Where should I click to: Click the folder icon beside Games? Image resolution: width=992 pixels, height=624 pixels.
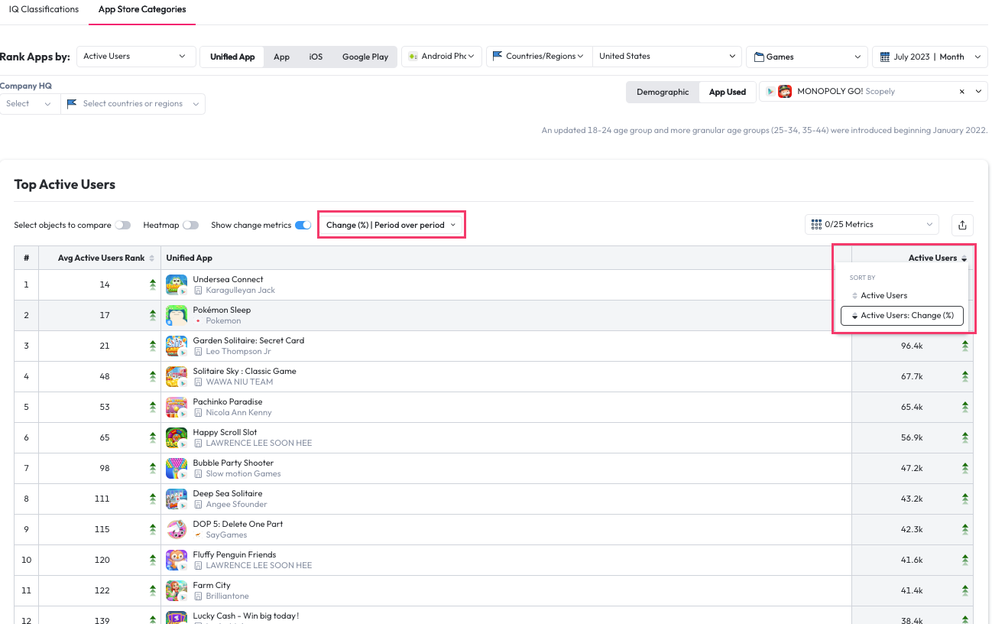(759, 57)
